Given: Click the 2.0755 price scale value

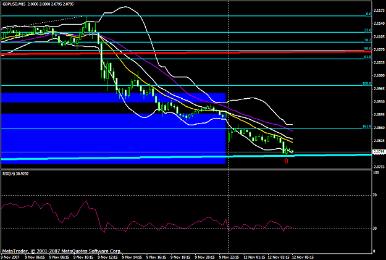Looking at the screenshot, I should tap(379, 167).
